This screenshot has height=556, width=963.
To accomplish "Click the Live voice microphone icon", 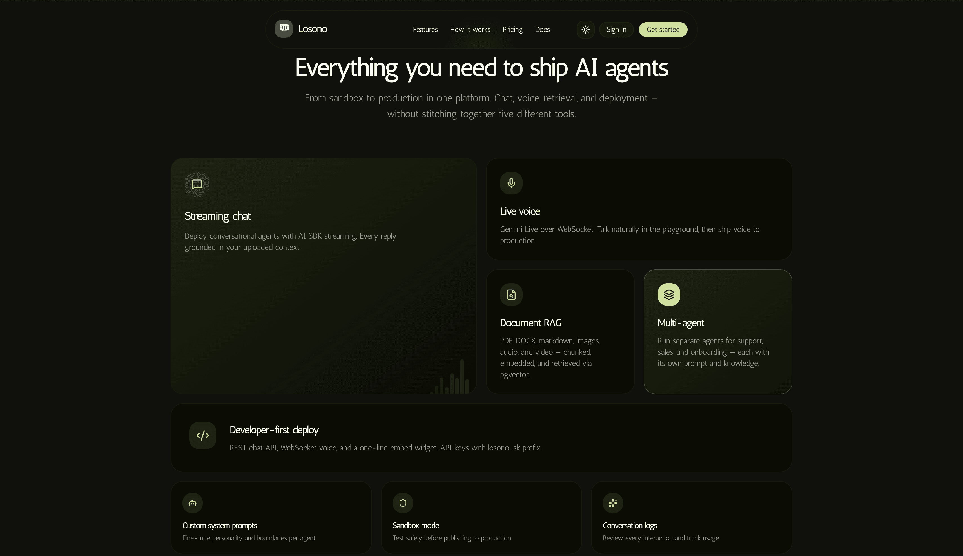I will point(511,183).
